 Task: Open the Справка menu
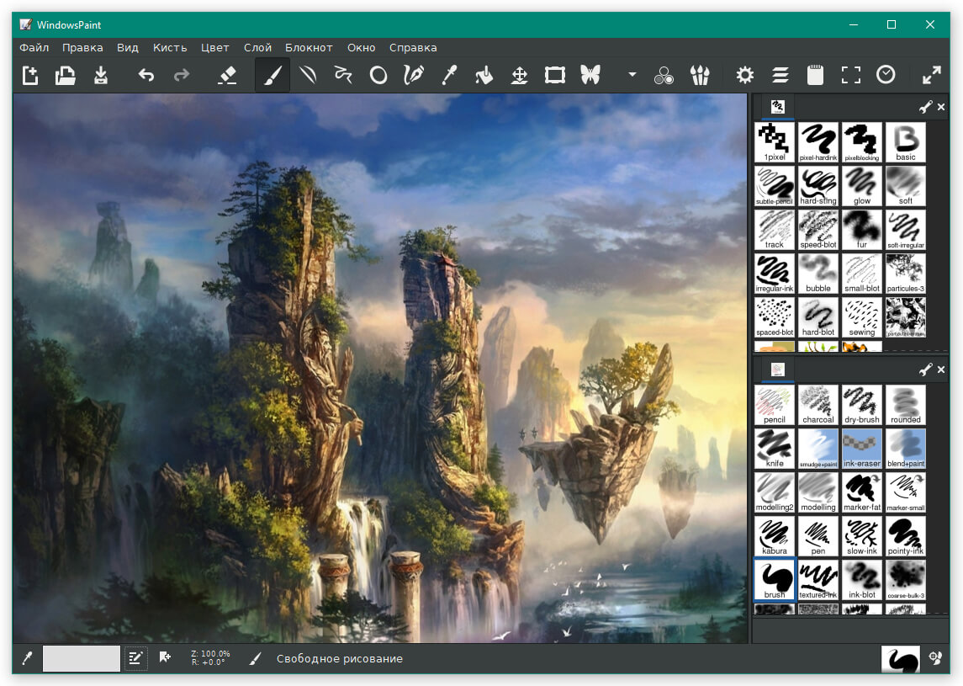pos(413,47)
